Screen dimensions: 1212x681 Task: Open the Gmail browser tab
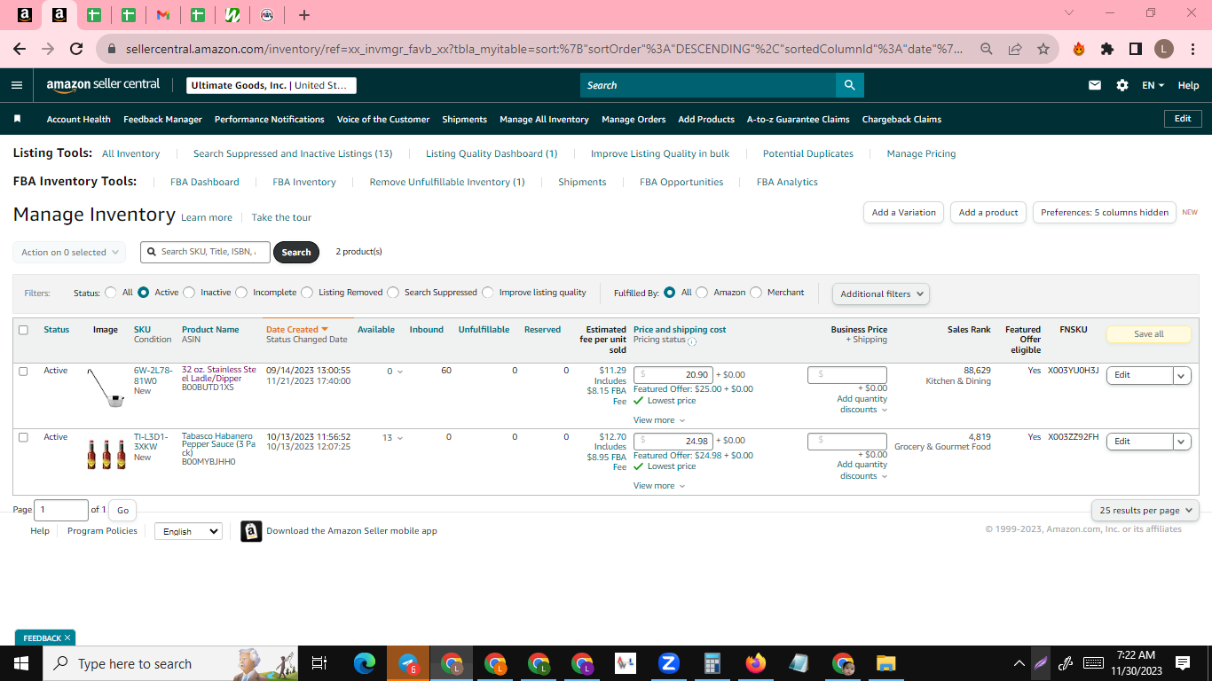tap(162, 15)
